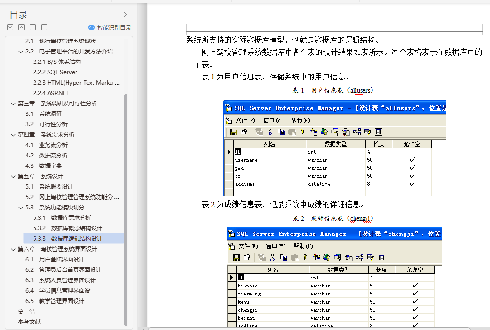The image size is (490, 330).
Task: Collapse the 5.3 系统功能模块划分 chevron
Action: pos(21,208)
